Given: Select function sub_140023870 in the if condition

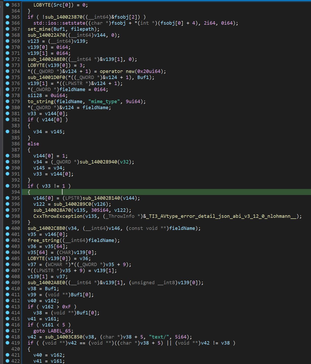Looking at the screenshot, I should (x=64, y=17).
